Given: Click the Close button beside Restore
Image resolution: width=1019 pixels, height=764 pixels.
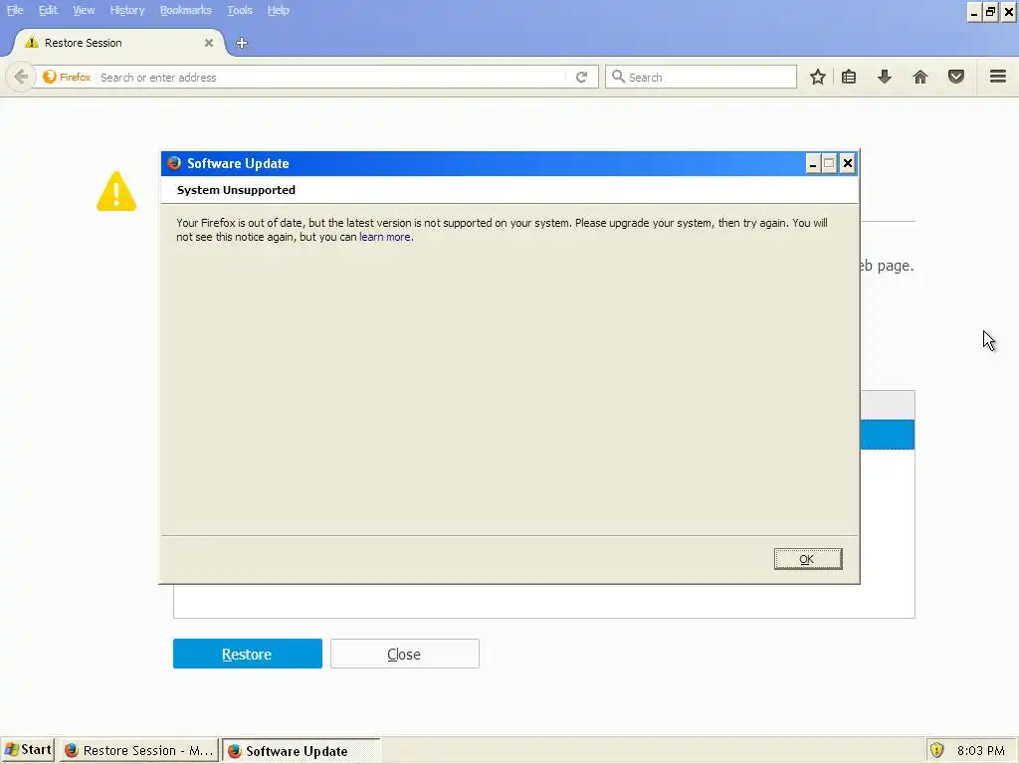Looking at the screenshot, I should click(x=404, y=654).
